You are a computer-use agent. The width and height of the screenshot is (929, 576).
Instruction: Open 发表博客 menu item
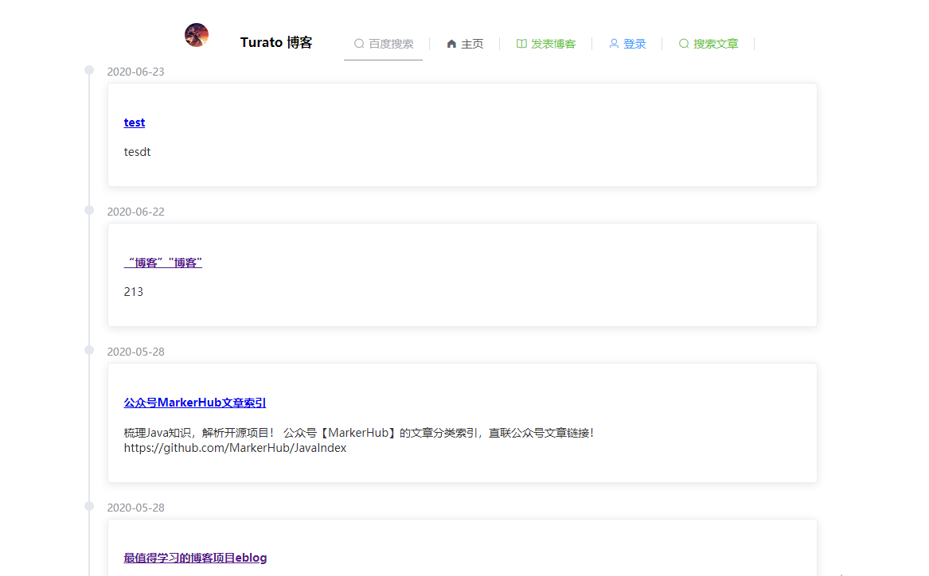(546, 44)
